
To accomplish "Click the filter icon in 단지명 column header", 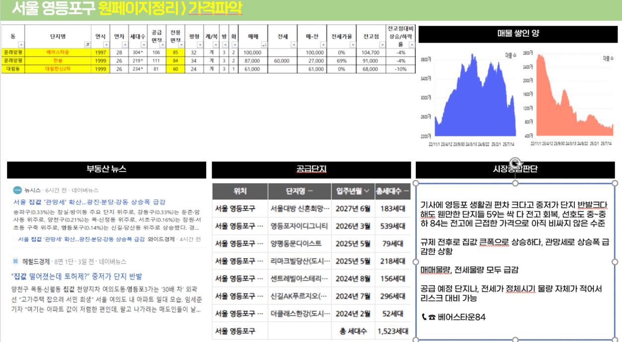I will [87, 45].
